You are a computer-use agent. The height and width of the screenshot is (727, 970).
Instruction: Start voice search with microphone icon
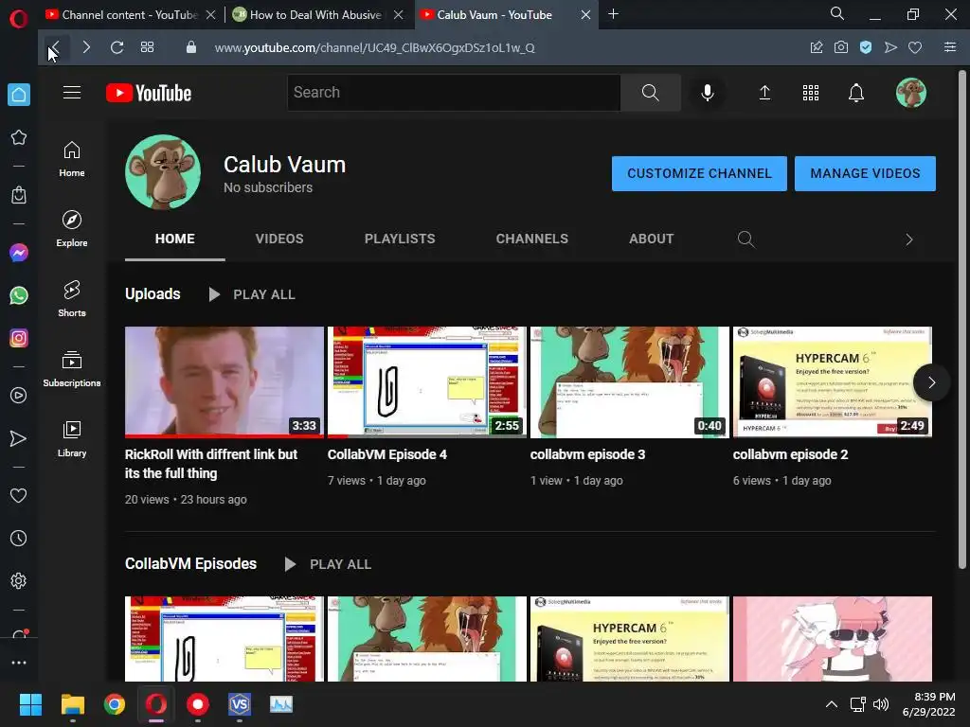[707, 93]
